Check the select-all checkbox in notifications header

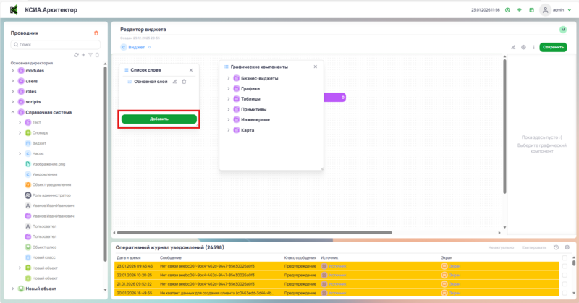click(x=565, y=257)
